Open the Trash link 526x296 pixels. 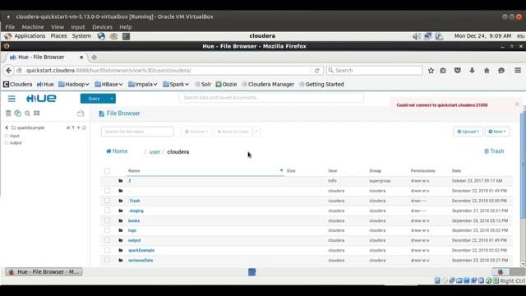click(x=494, y=151)
